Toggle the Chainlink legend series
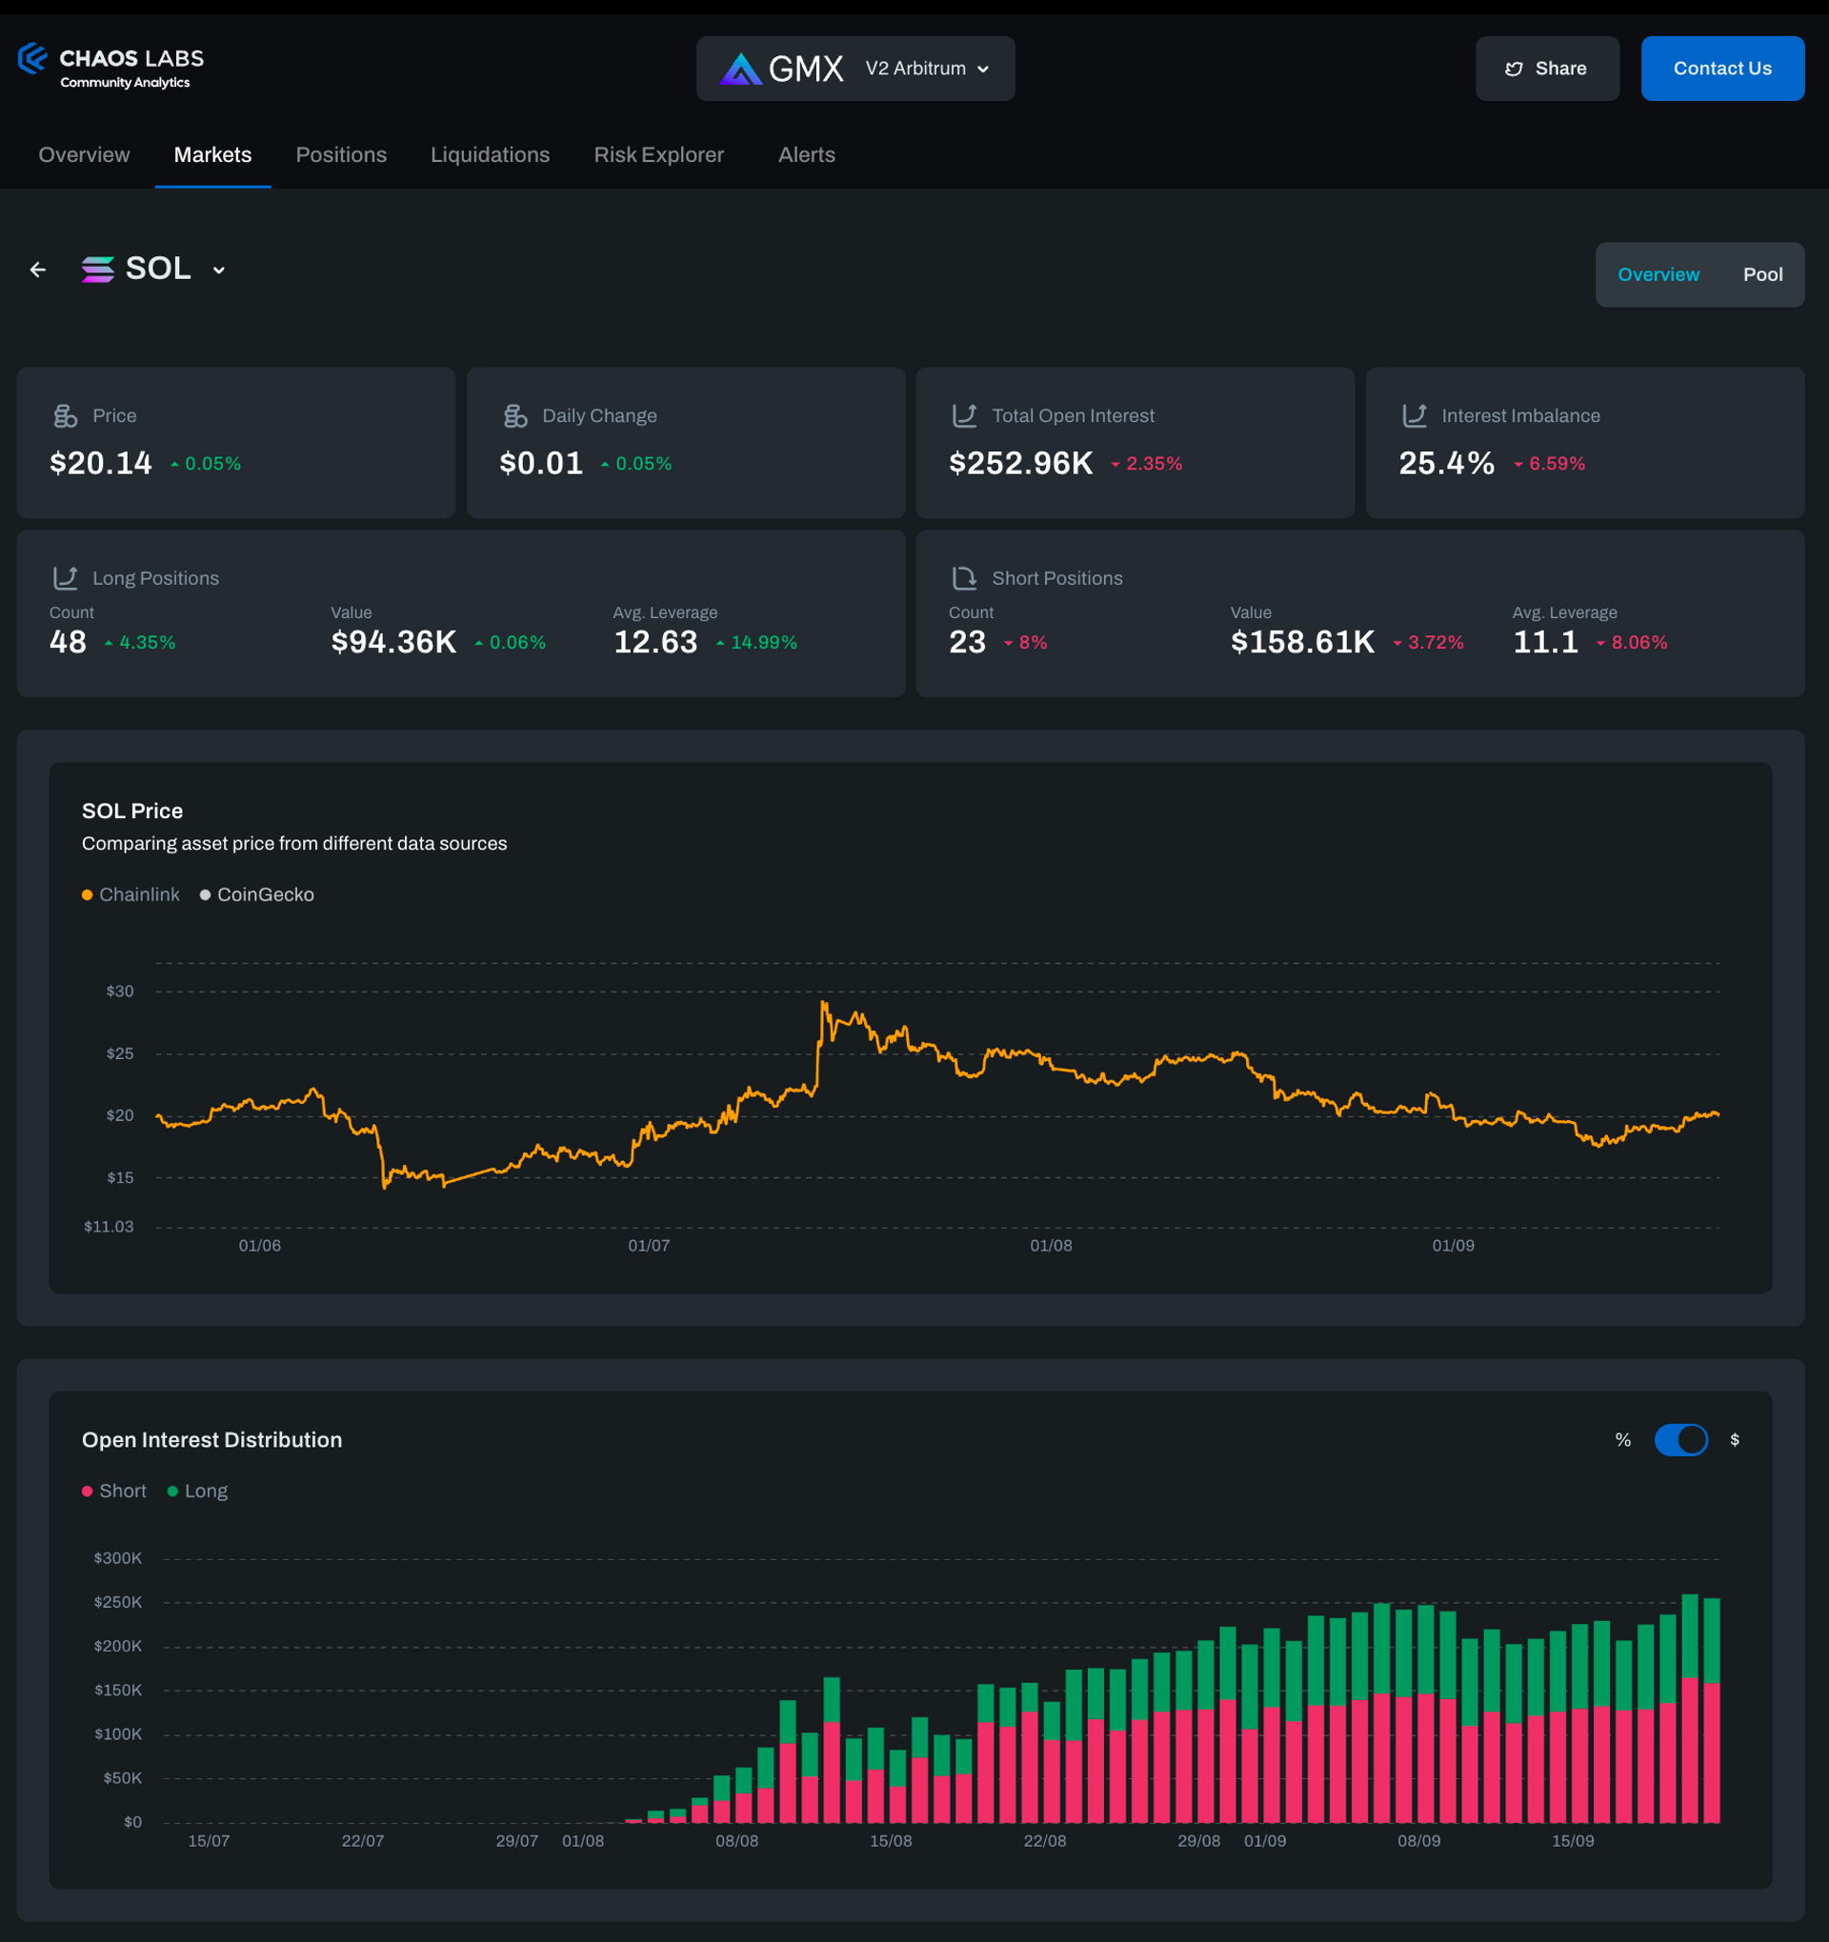Viewport: 1829px width, 1942px height. (x=131, y=894)
